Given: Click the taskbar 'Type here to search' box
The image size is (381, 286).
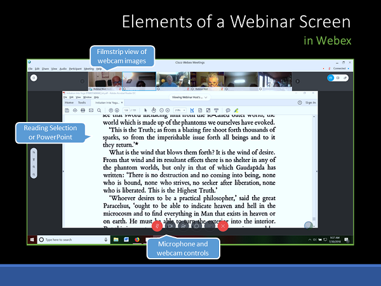Looking at the screenshot, I should 74,240.
